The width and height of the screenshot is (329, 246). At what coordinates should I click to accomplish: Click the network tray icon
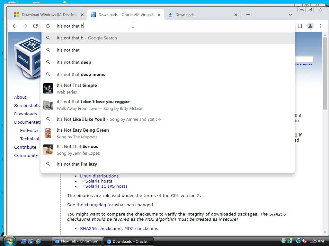click(298, 241)
